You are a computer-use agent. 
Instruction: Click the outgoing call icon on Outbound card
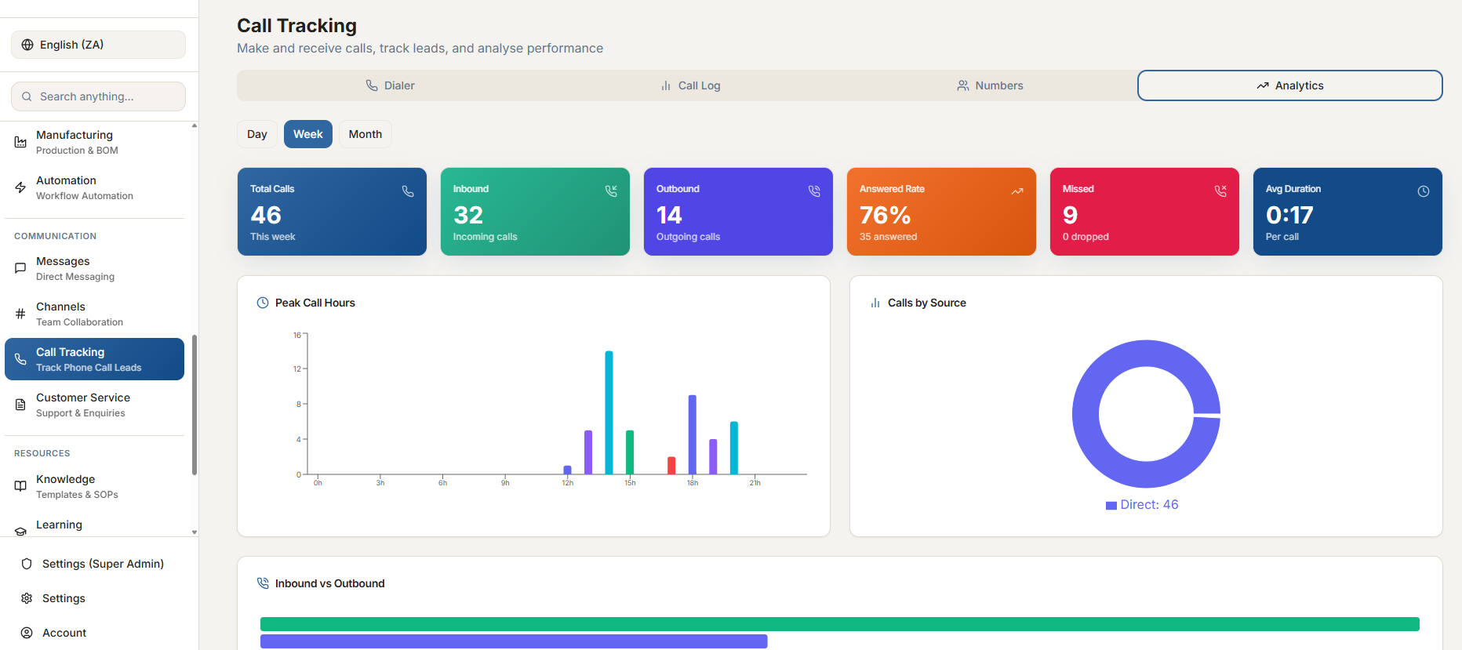click(814, 191)
